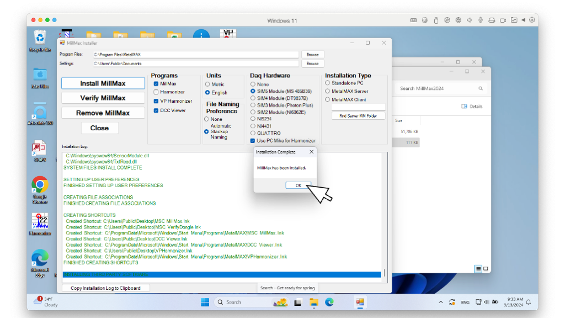Select Metric units
This screenshot has height=318, width=565.
[x=207, y=84]
